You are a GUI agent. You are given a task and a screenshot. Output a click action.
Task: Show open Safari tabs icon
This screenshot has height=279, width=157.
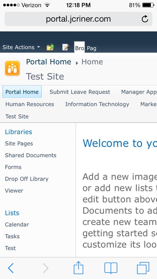143,268
